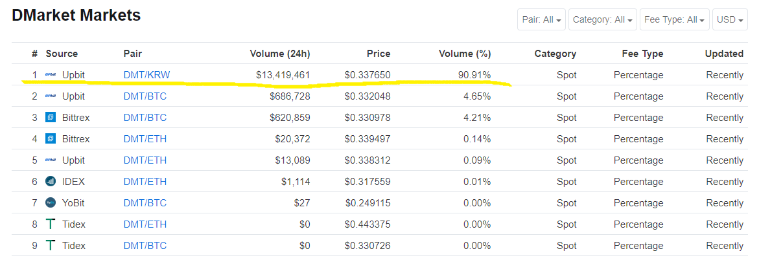Click the $0.332048 price cell

368,96
